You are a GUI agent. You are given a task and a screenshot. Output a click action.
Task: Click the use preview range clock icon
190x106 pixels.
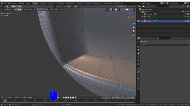[x=113, y=97]
